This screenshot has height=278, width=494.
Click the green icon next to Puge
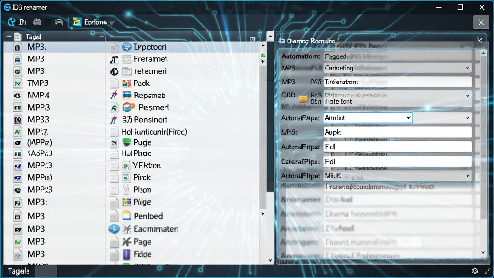coord(127,142)
